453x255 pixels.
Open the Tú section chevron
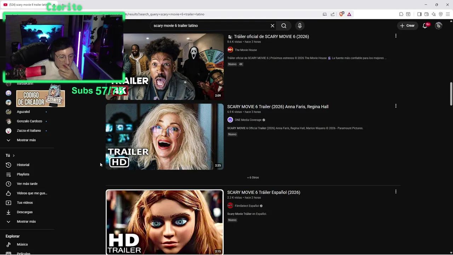pos(14,155)
